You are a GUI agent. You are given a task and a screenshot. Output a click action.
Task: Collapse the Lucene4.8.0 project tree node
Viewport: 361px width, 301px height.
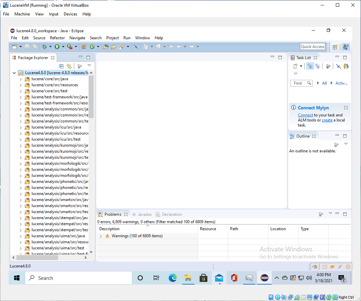(14, 73)
